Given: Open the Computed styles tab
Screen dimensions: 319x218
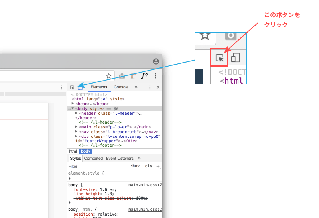Looking at the screenshot, I should coord(93,158).
